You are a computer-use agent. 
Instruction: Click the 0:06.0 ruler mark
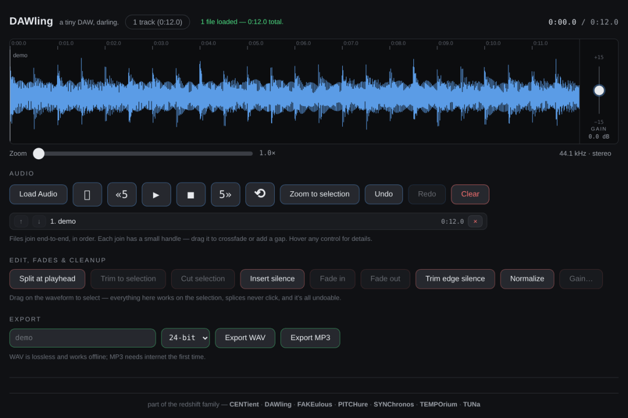pyautogui.click(x=303, y=44)
